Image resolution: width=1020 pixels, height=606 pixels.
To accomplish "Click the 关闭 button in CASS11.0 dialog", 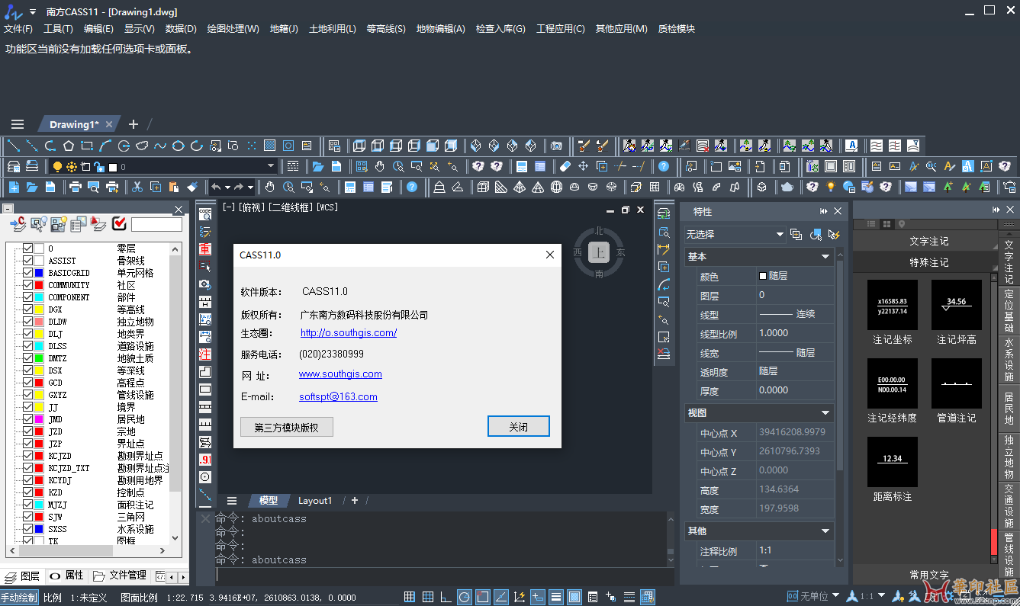I will (518, 427).
